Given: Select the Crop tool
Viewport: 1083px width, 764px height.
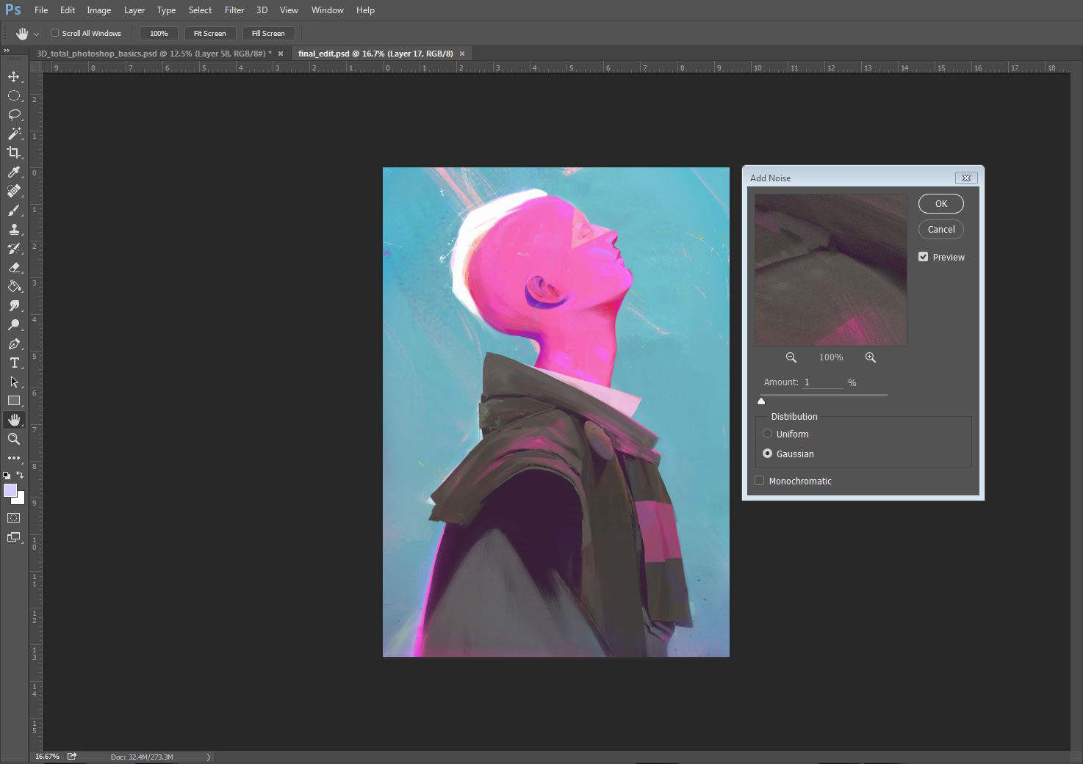Looking at the screenshot, I should (x=14, y=153).
